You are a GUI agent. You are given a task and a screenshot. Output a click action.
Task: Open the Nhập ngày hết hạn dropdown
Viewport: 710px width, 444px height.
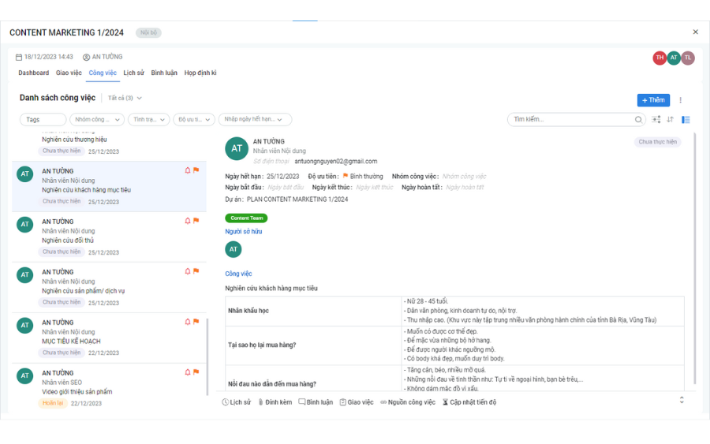point(255,120)
